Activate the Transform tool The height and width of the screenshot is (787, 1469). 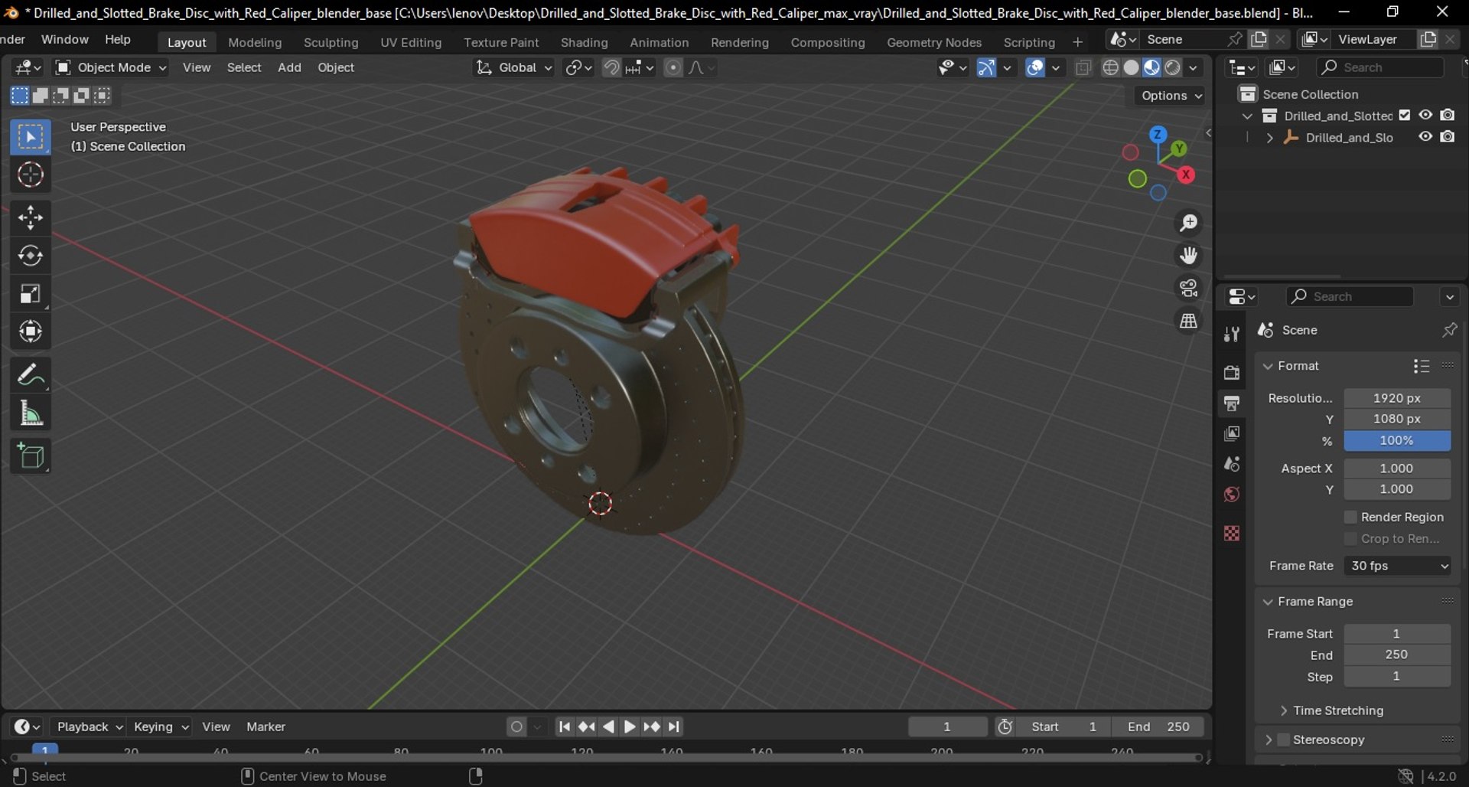(x=31, y=331)
